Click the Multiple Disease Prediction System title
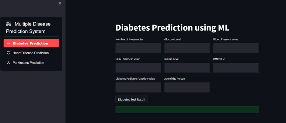The width and height of the screenshot is (286, 123). (28, 28)
